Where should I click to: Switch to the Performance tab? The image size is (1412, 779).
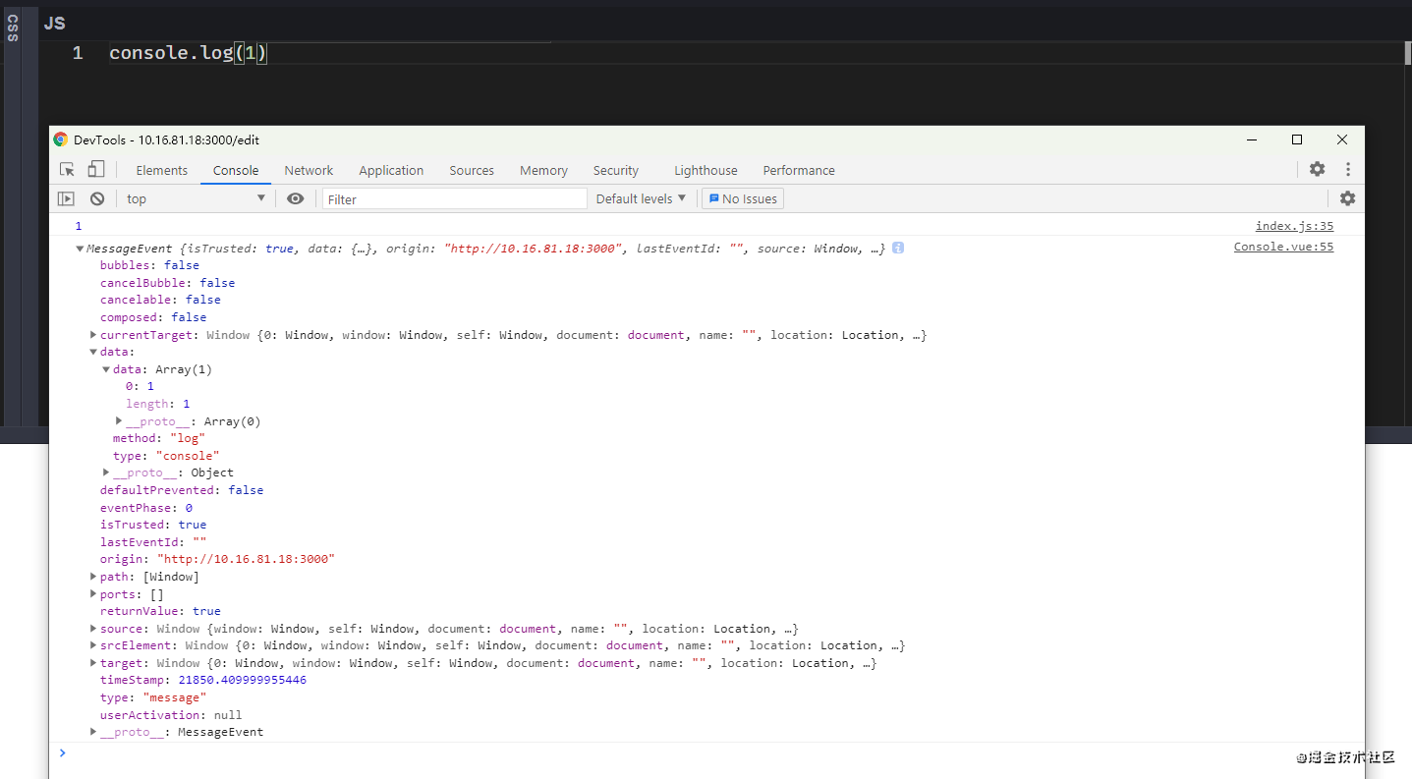[x=799, y=170]
